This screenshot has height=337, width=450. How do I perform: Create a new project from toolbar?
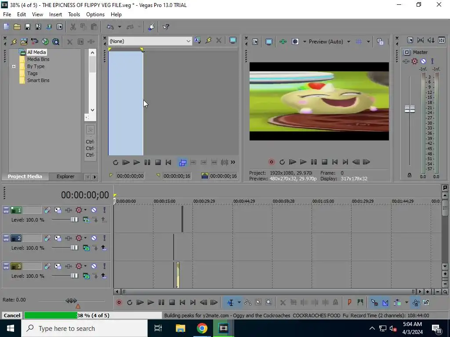(x=6, y=27)
